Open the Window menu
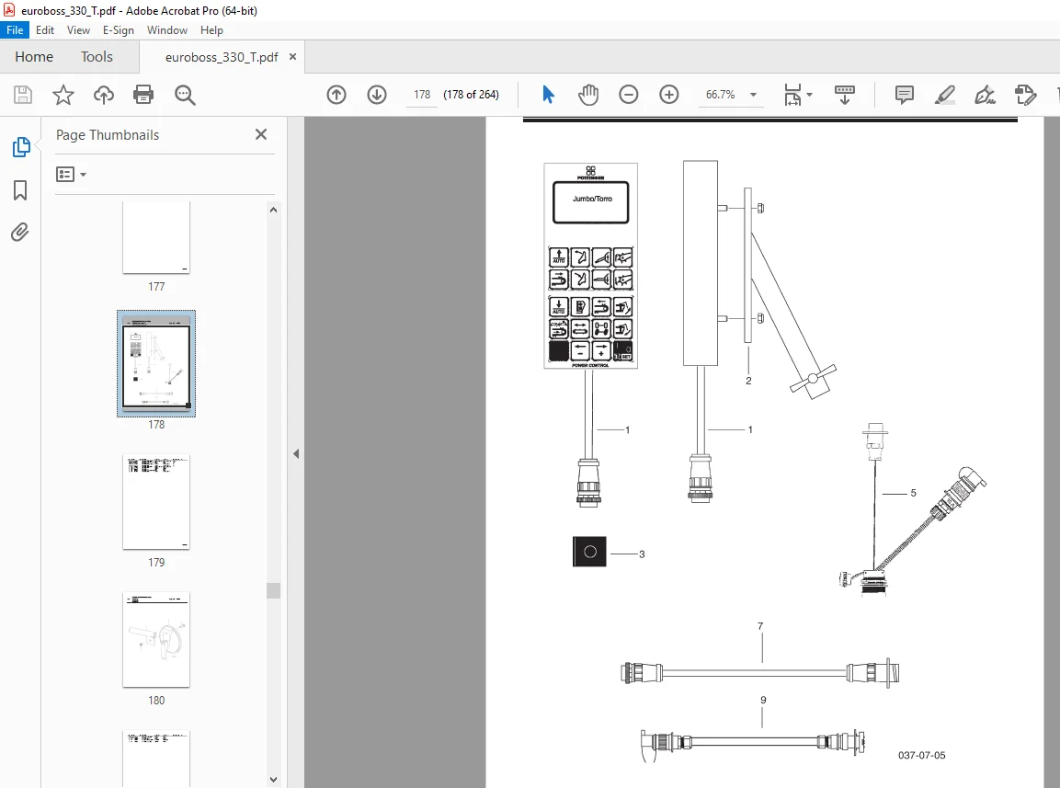Viewport: 1060px width, 788px height. 167,30
